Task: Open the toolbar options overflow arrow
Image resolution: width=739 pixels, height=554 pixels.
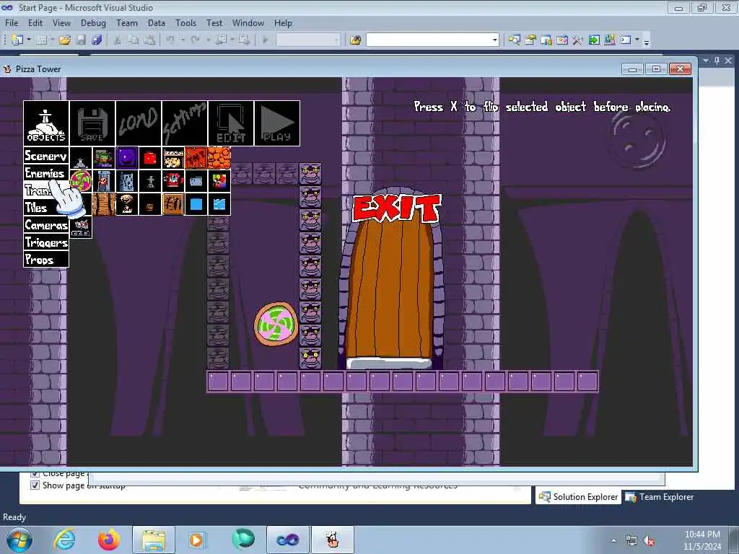Action: (647, 41)
